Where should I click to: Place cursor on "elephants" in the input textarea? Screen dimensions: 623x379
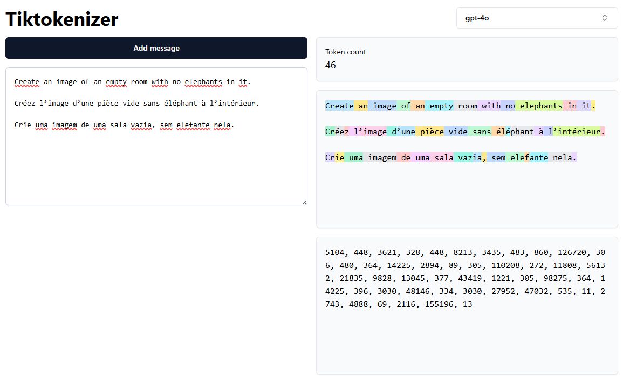coord(203,82)
